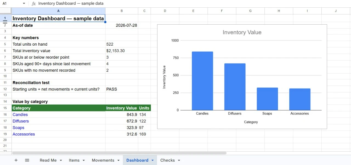Switch to the Movements sheet tab
Screen dimensions: 351x165
pos(103,160)
